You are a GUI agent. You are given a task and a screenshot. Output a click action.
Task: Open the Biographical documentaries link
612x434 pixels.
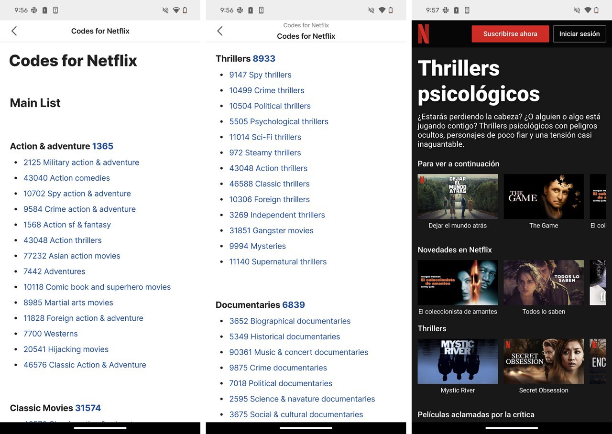click(290, 321)
